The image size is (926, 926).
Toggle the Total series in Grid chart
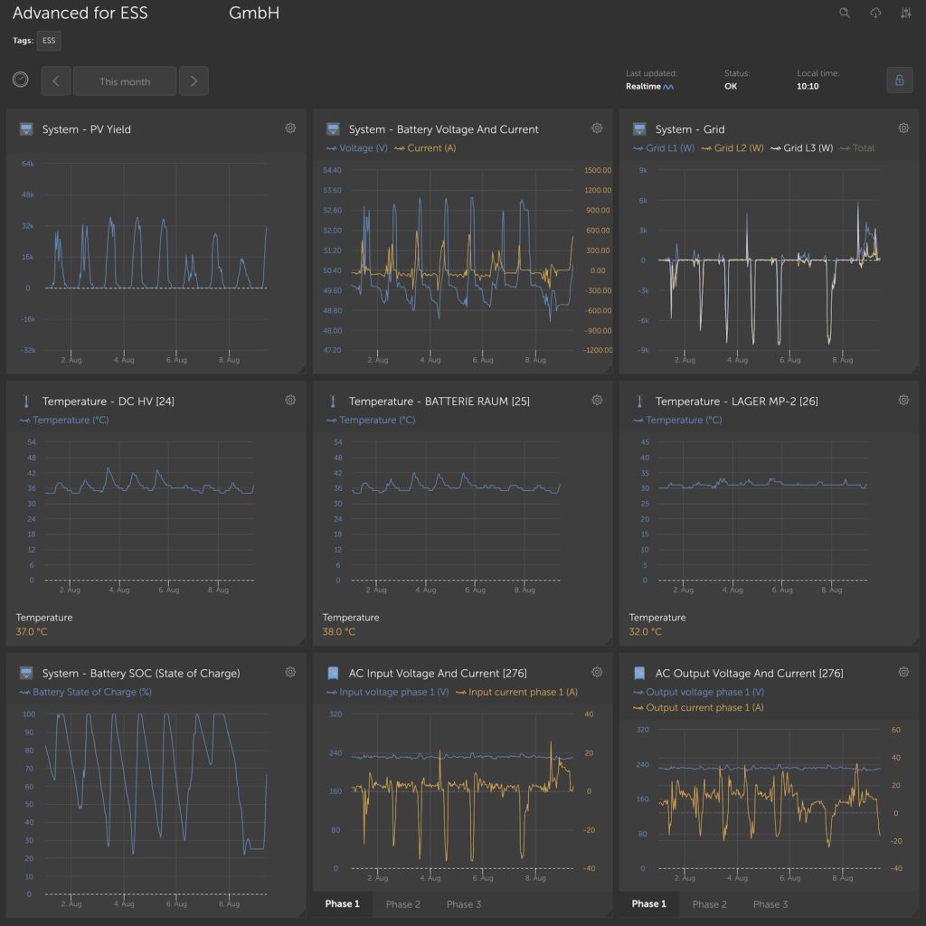tap(857, 148)
